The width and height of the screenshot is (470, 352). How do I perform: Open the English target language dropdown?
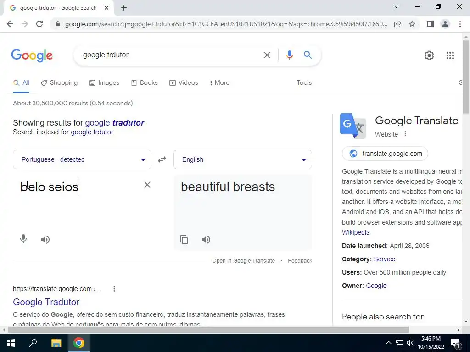tap(243, 159)
